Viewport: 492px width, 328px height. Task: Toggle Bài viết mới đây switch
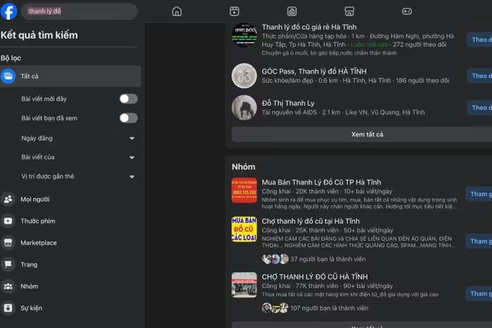point(129,99)
